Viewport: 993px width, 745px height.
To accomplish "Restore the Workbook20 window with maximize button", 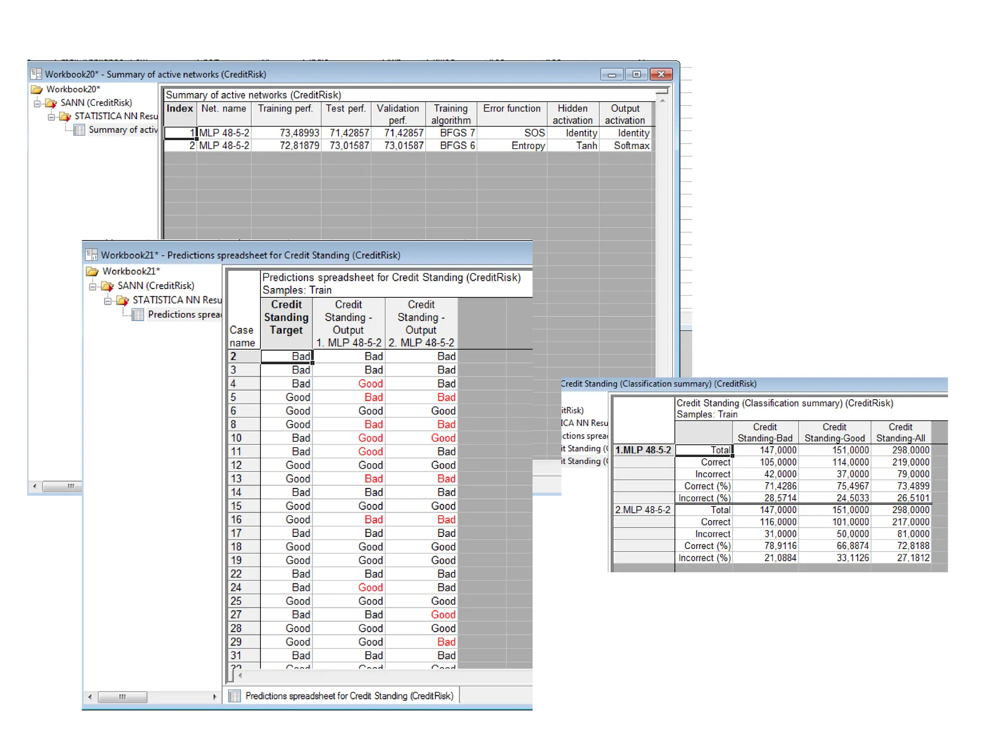I will coord(636,74).
